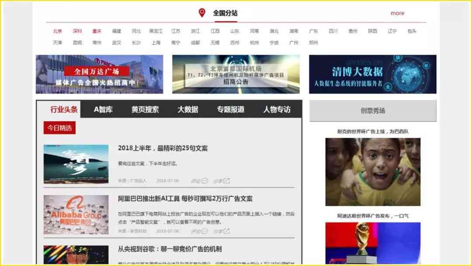Viewport: 472px width, 266px height.
Task: Go to the 广州 substation
Action: tap(294, 43)
